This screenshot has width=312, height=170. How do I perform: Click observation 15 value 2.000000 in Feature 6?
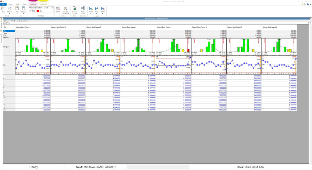coord(209,110)
